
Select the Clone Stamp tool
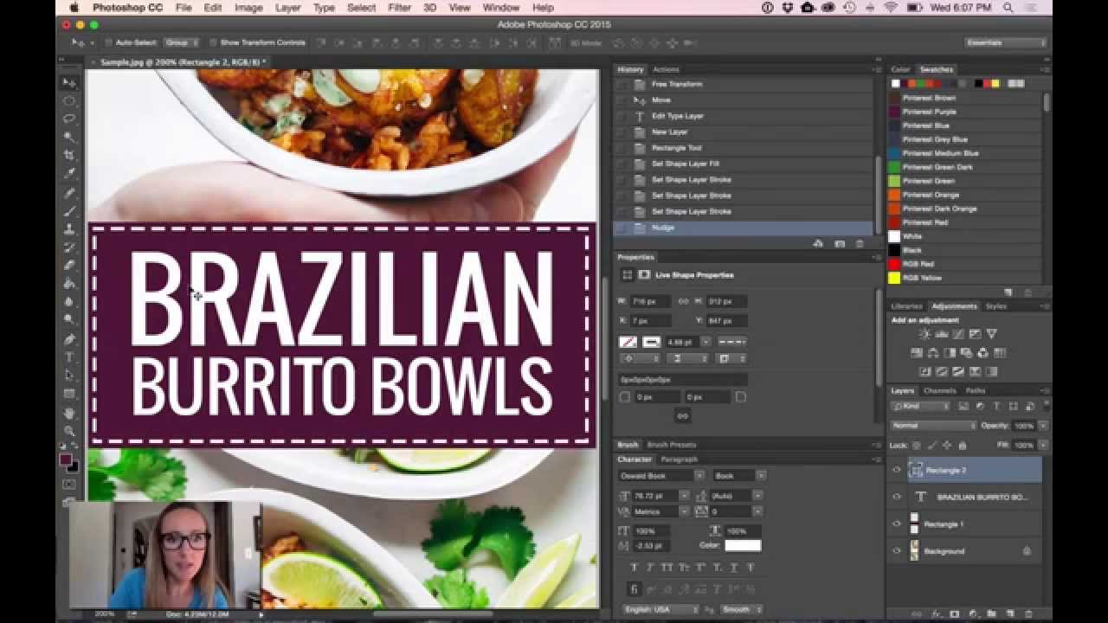click(68, 229)
